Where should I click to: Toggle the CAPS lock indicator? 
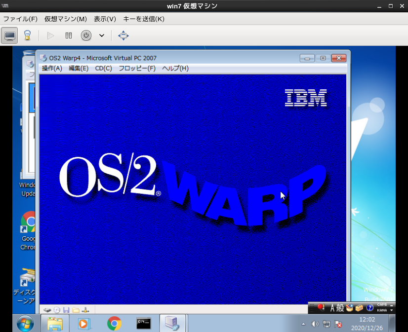(x=382, y=305)
